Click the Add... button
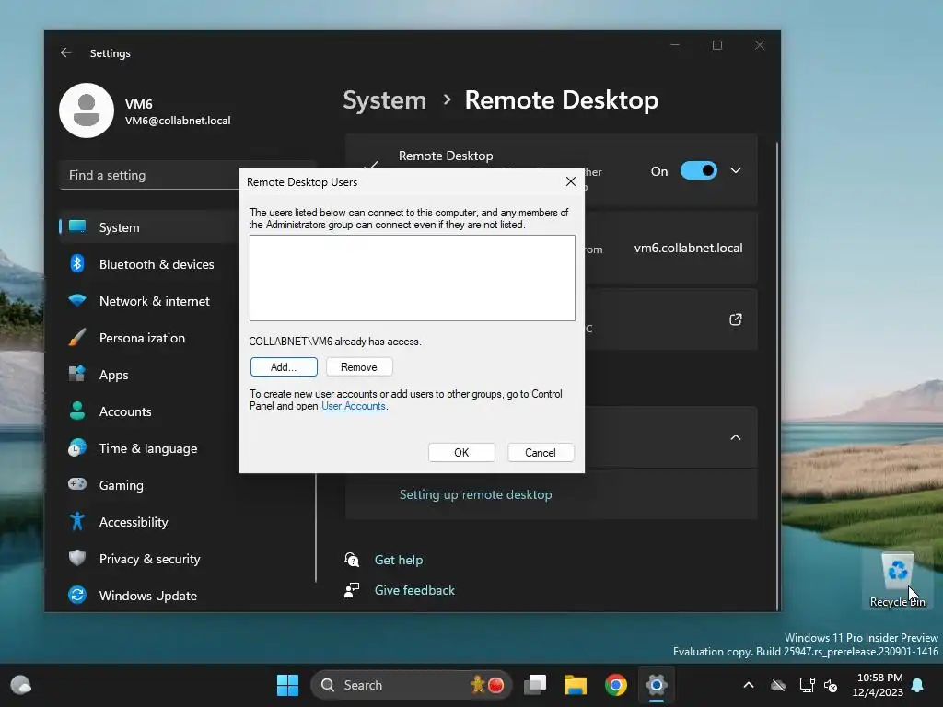Screen dimensions: 943x707 coord(284,366)
